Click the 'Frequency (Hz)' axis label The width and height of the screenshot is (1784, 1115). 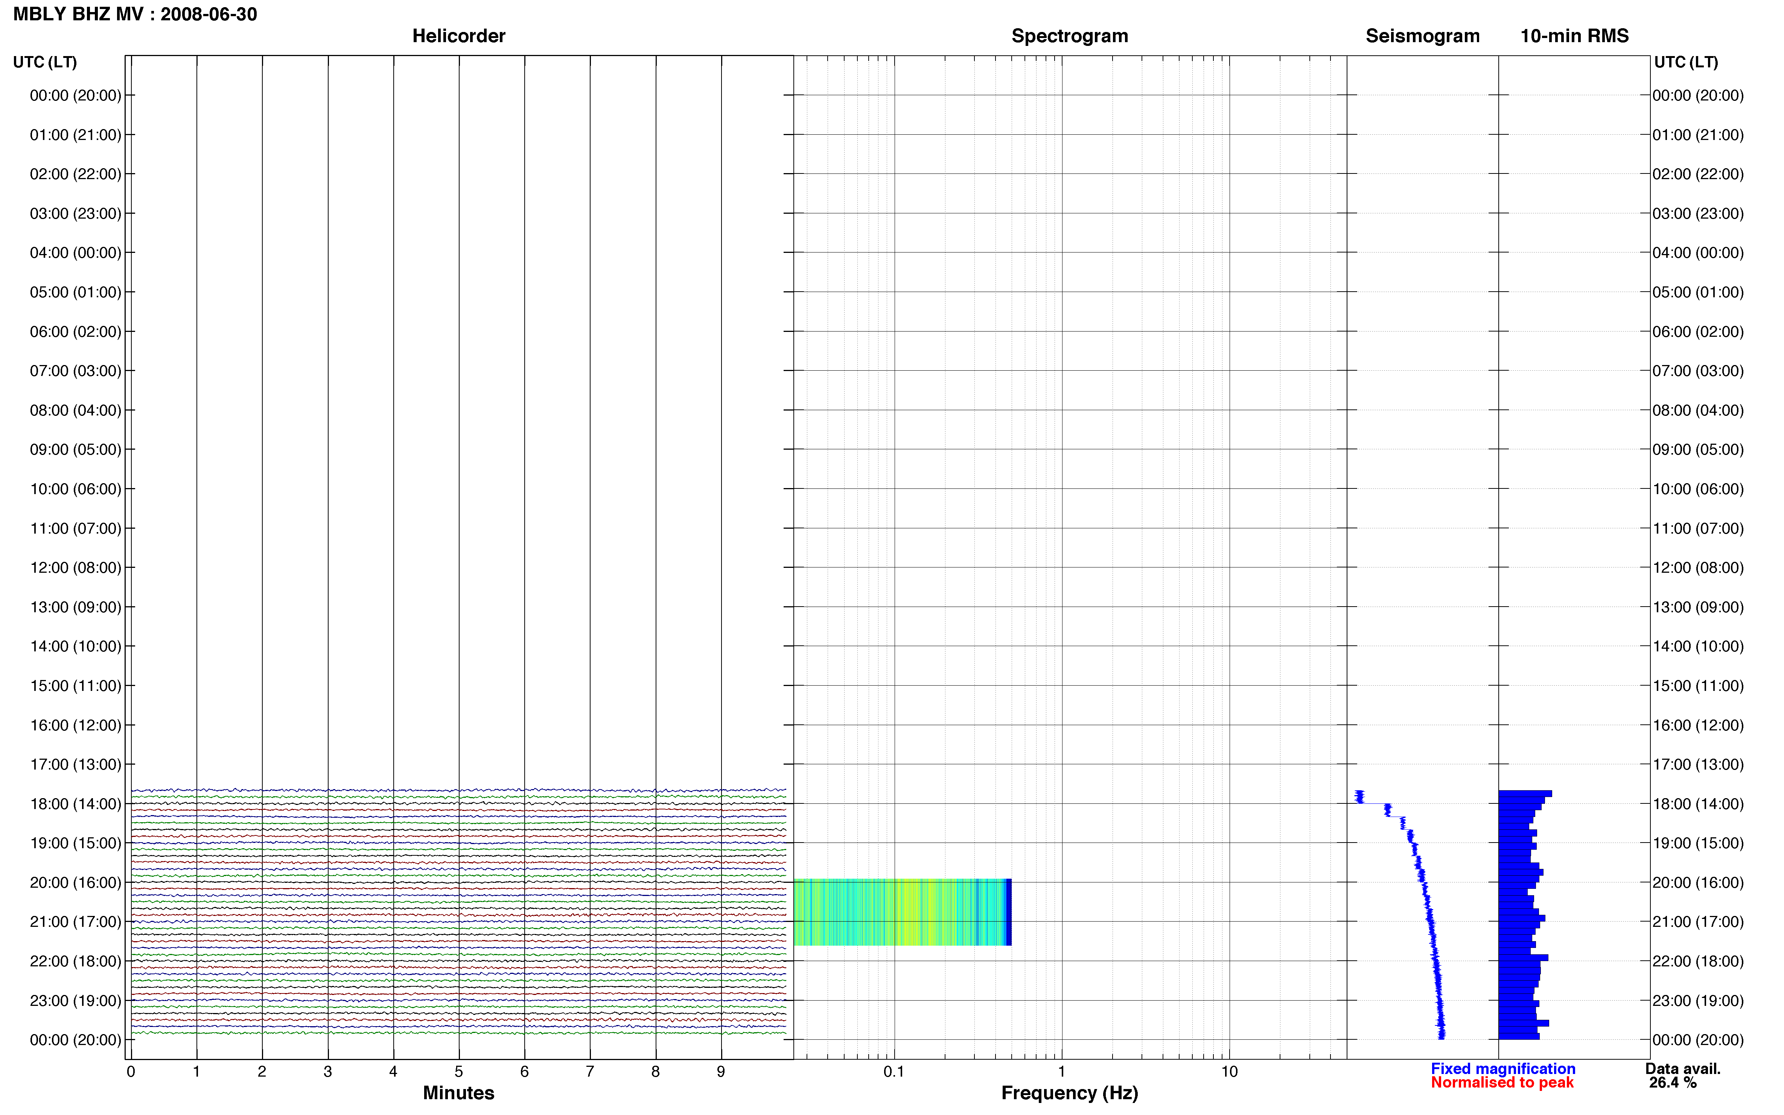coord(1069,1093)
